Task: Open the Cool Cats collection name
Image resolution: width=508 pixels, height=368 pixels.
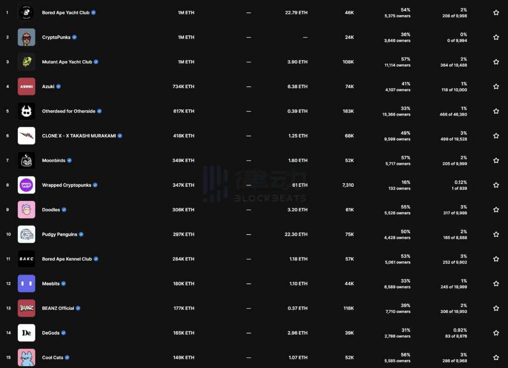Action: [52, 357]
